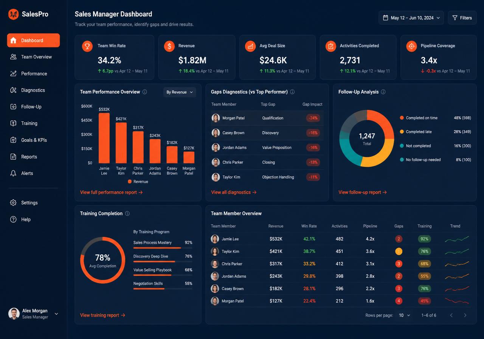
Task: Open the By Revenue dropdown
Action: click(x=180, y=92)
